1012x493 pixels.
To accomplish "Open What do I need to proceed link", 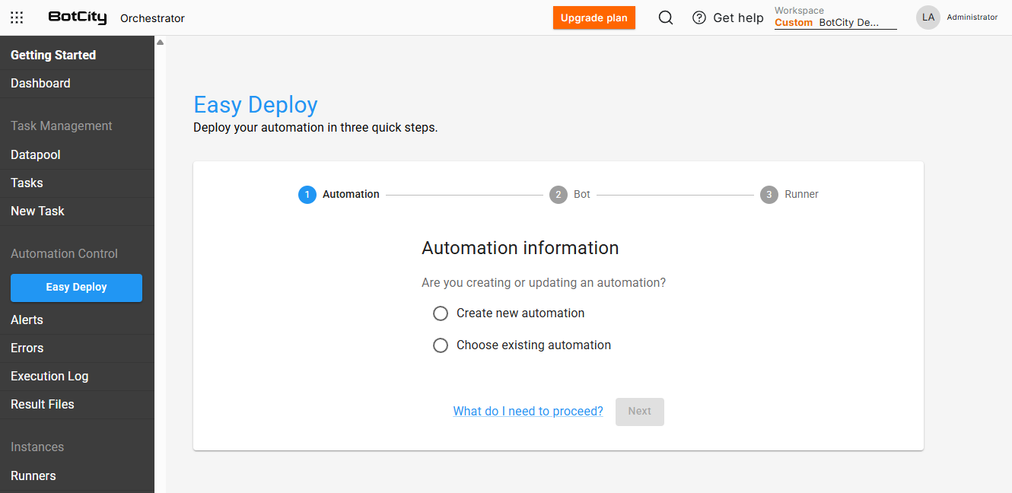I will pyautogui.click(x=528, y=412).
